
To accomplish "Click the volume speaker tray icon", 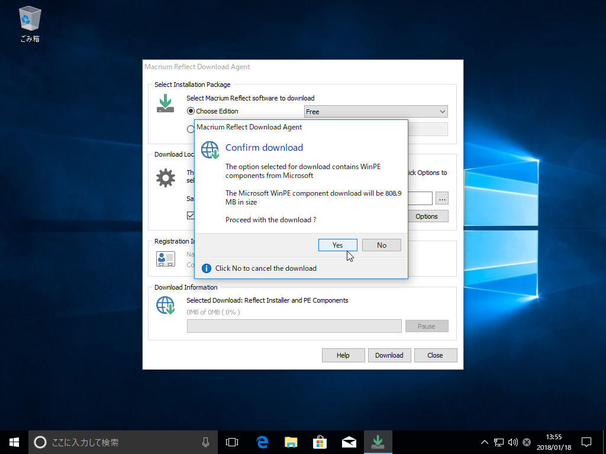I will pyautogui.click(x=513, y=442).
